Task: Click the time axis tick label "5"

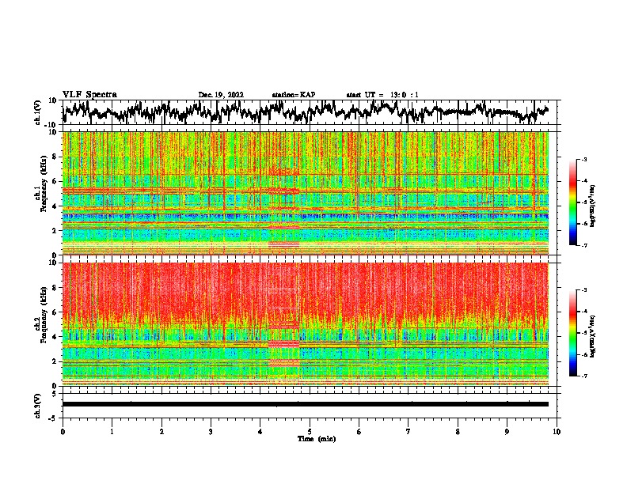Action: click(x=310, y=432)
